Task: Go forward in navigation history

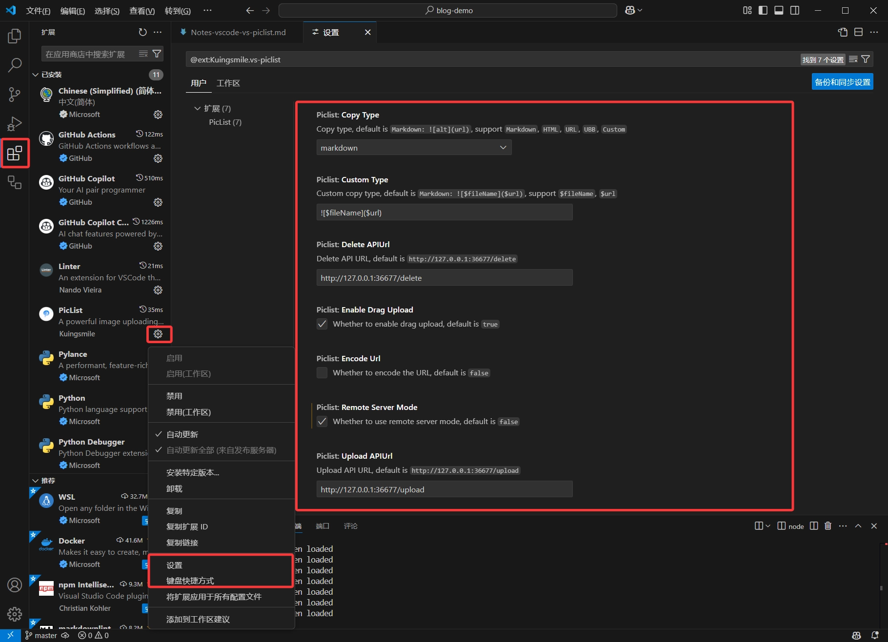Action: tap(266, 10)
